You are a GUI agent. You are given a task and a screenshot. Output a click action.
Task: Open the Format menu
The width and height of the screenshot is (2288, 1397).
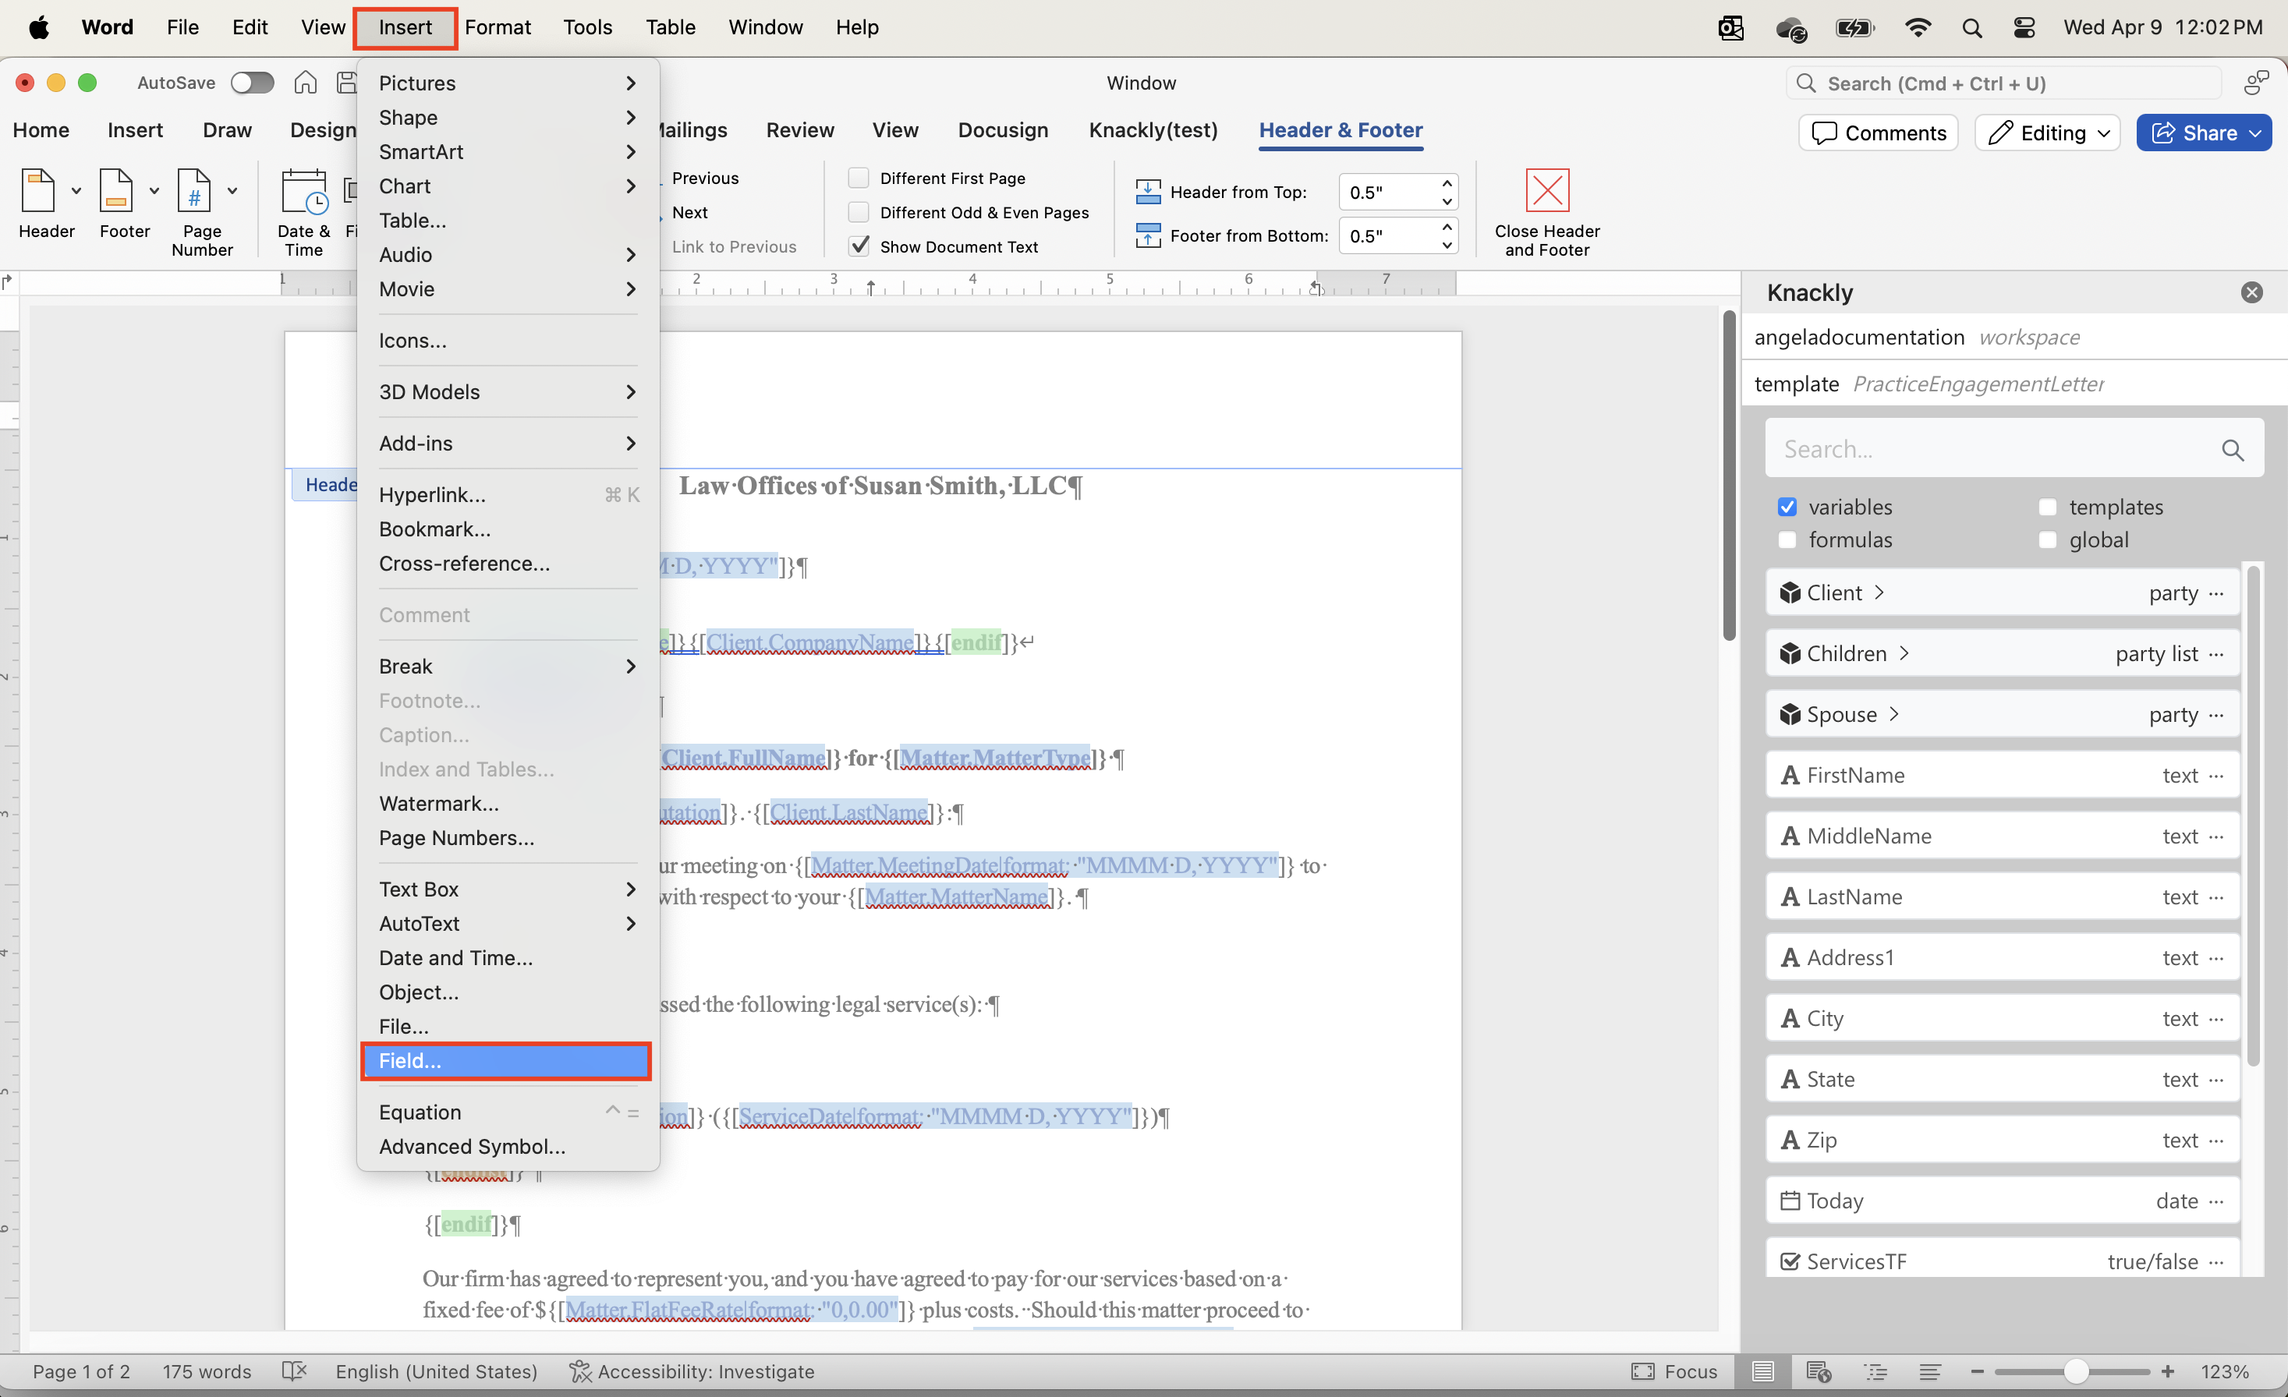(498, 28)
